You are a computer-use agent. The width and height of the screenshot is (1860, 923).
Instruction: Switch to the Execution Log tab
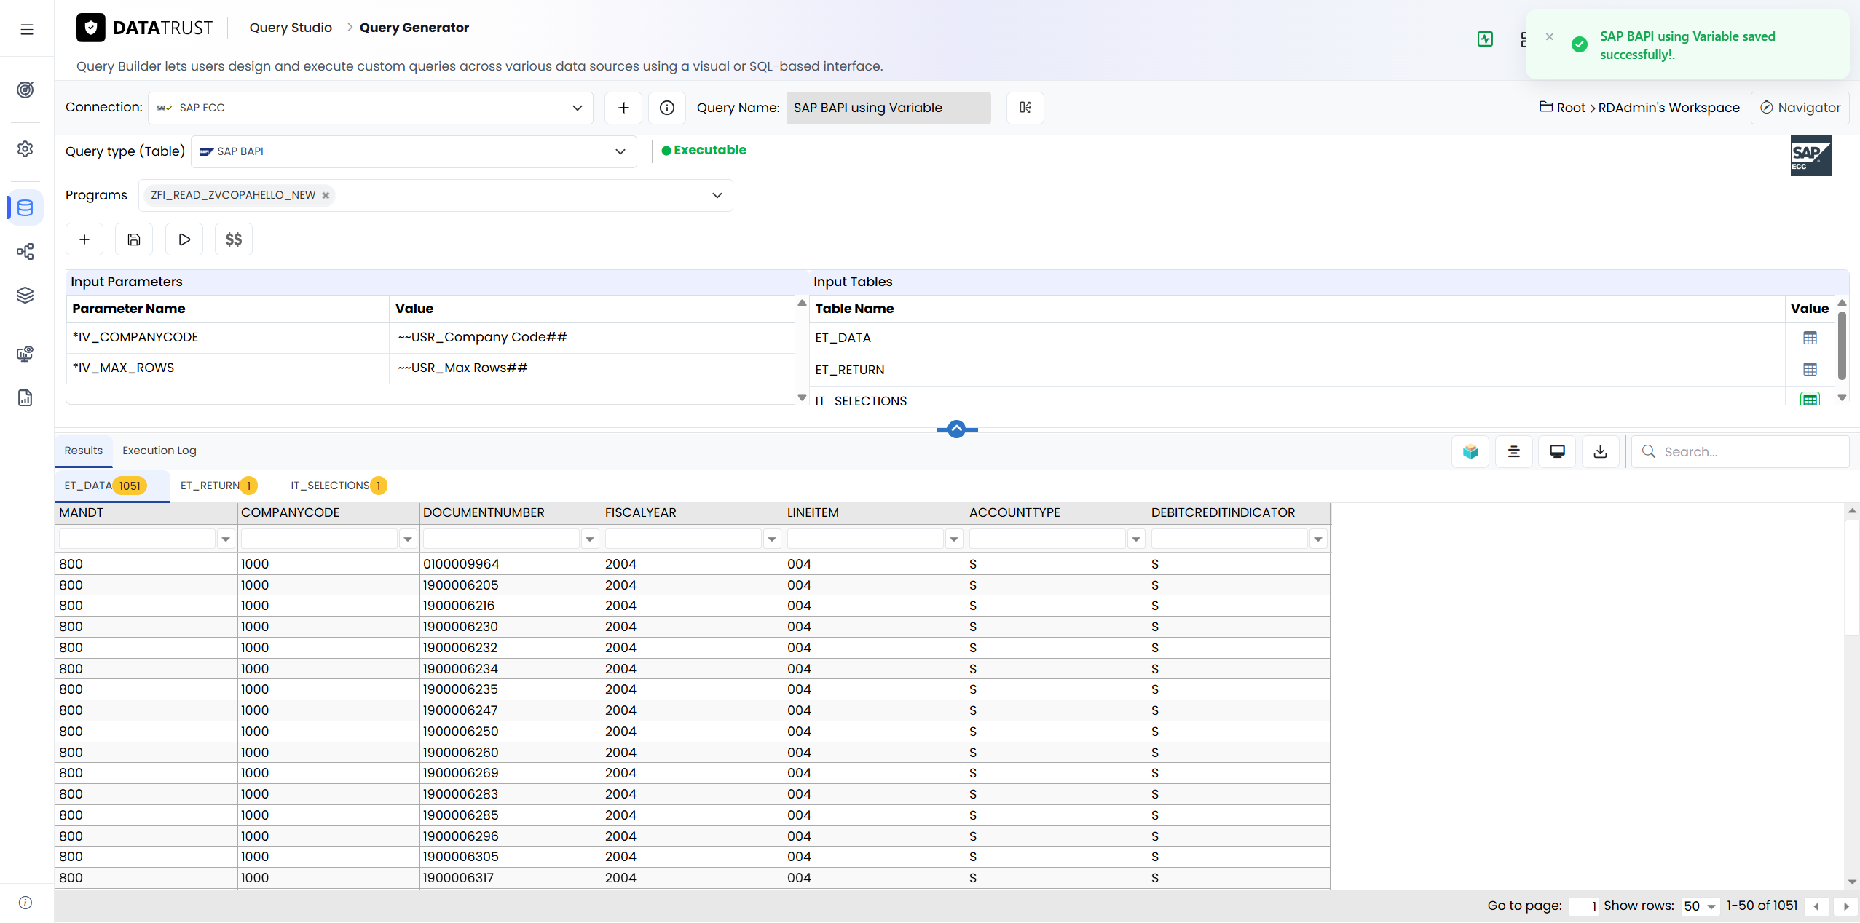[x=159, y=451]
